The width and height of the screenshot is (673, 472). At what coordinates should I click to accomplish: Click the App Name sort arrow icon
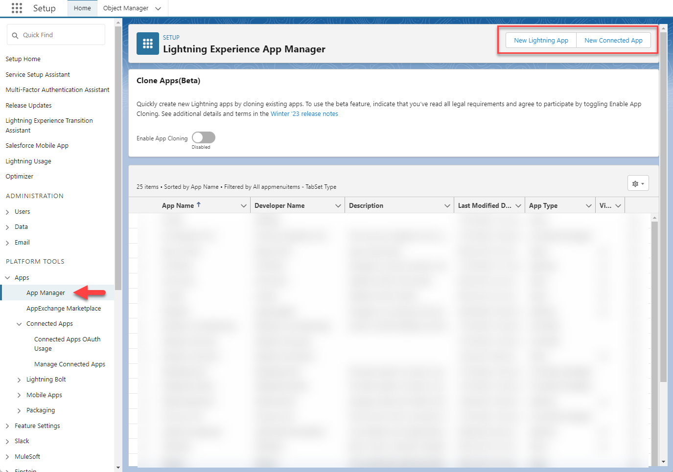click(x=199, y=205)
